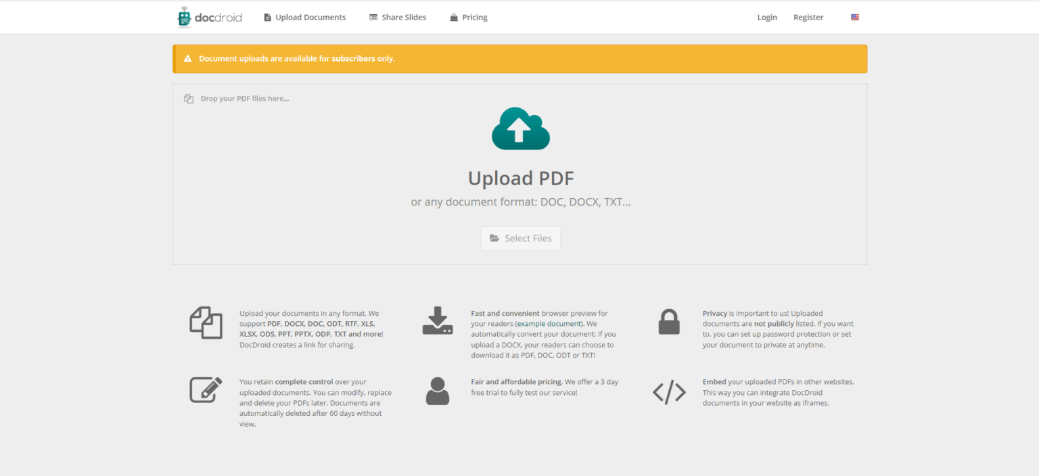Click the pencil edit icon about document control
Viewport: 1039px width, 476px height.
pos(206,390)
